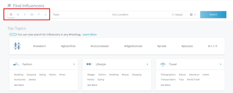Select the RSS blog feed icon
This screenshot has width=233, height=93.
point(46,14)
